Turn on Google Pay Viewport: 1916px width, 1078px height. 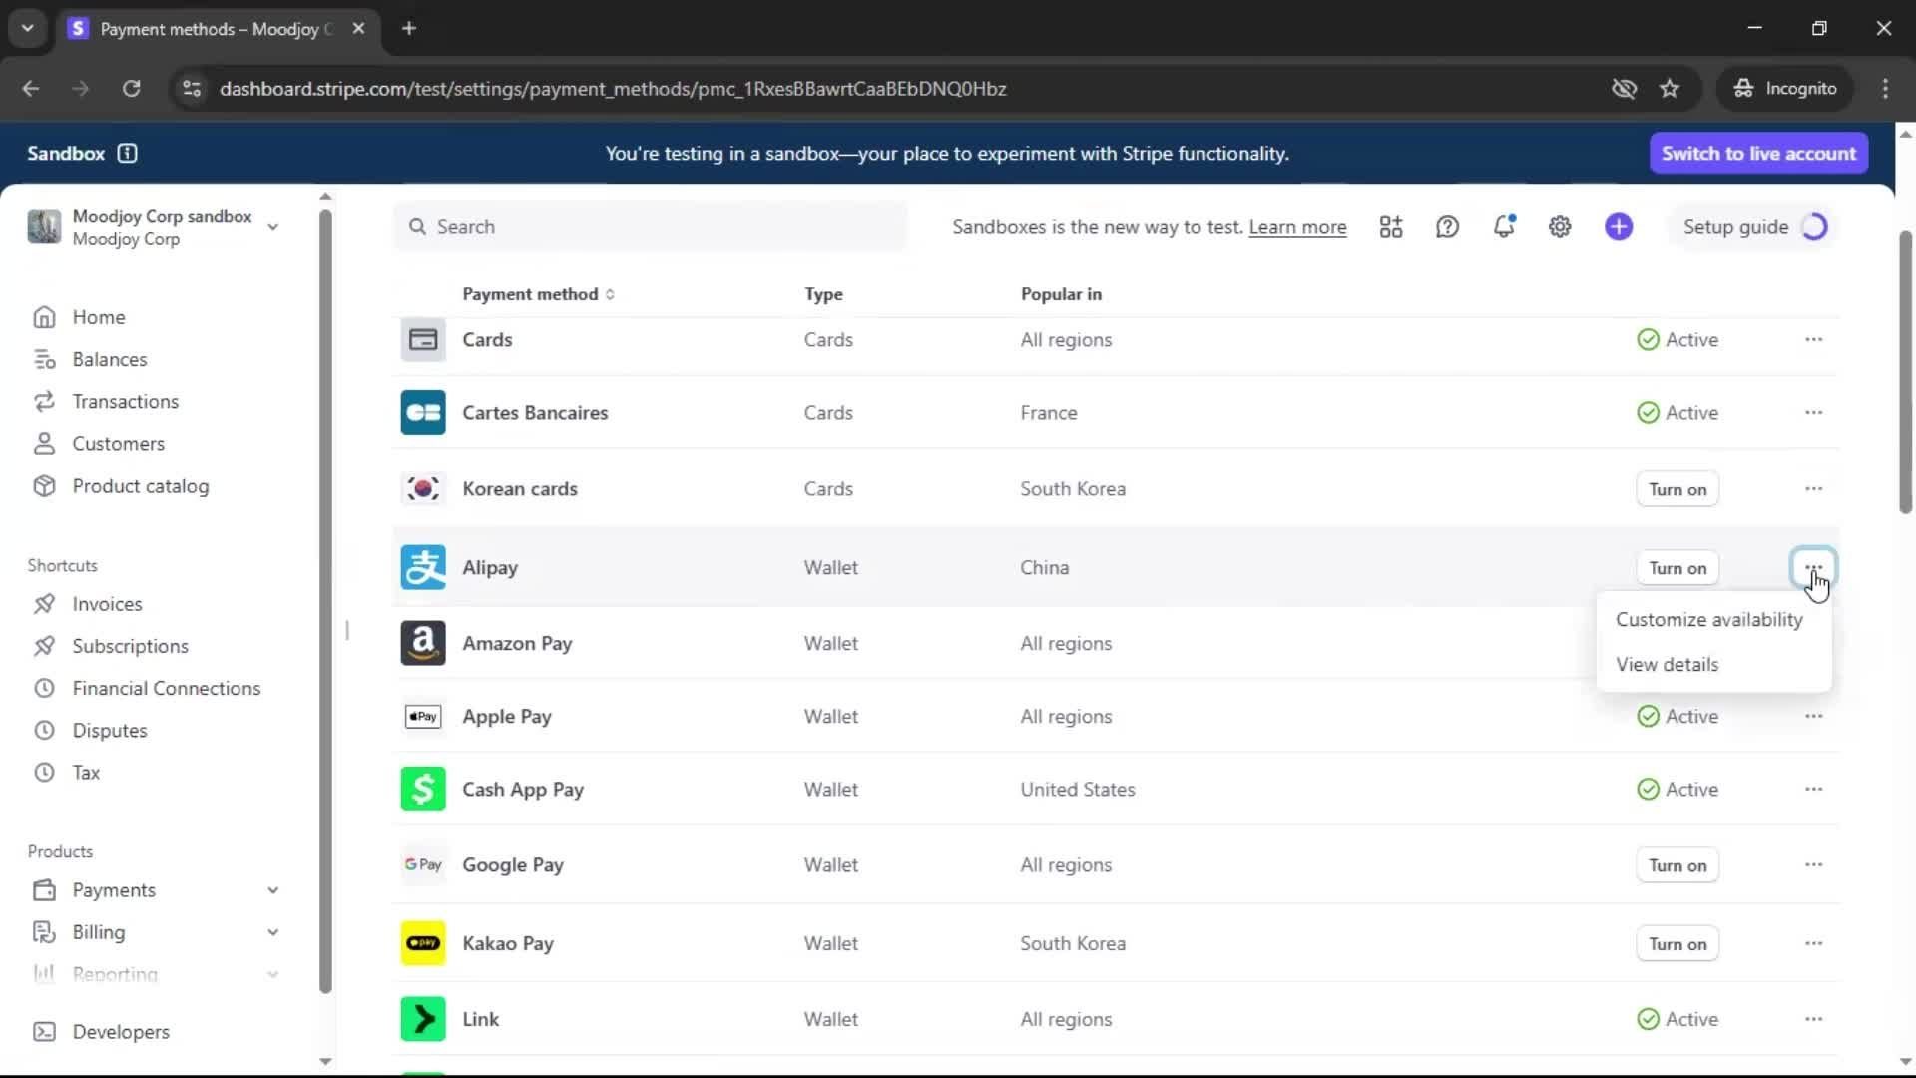pyautogui.click(x=1677, y=865)
